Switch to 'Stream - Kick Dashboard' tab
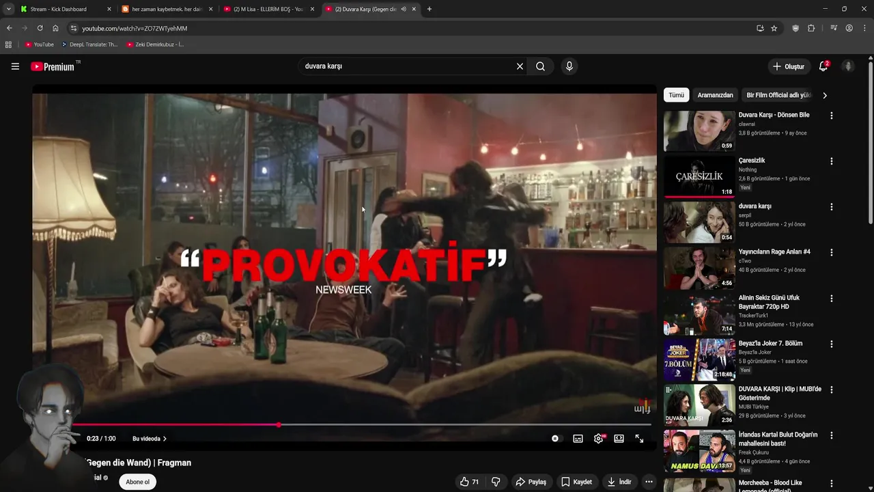Screen dimensions: 874x492 point(66,9)
